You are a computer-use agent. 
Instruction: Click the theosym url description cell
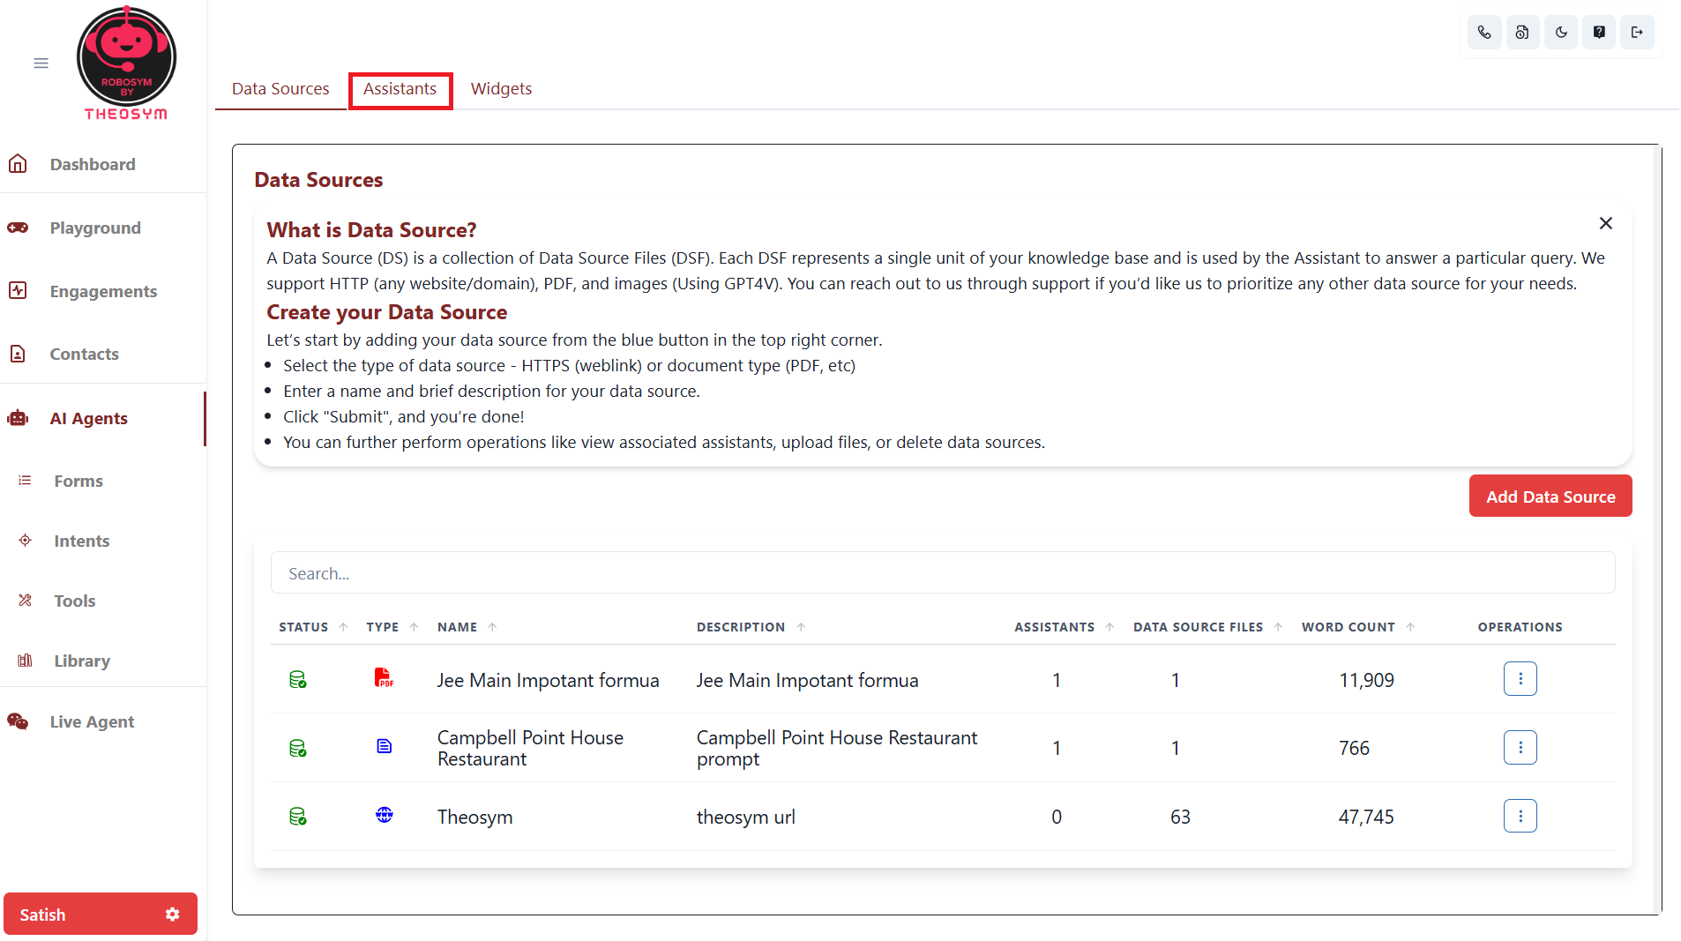click(746, 818)
